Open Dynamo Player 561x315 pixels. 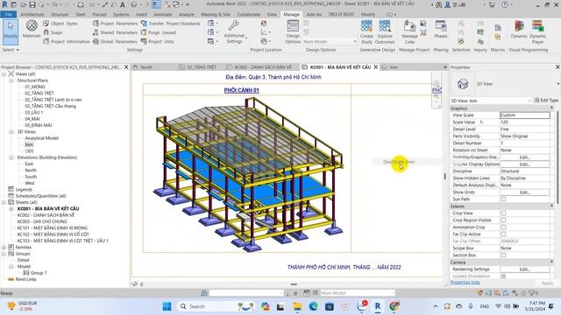(x=537, y=31)
